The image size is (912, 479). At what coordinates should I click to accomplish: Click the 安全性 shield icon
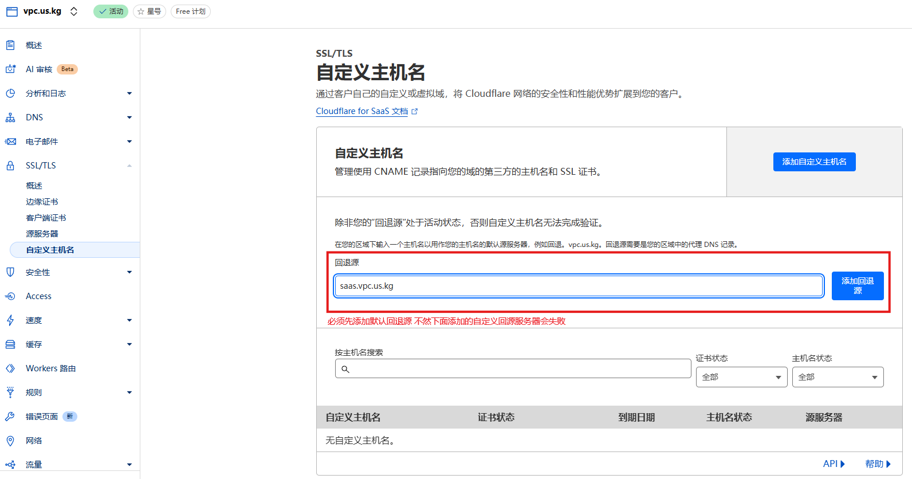click(10, 272)
